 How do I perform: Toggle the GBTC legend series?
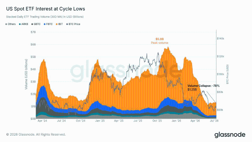(36, 24)
